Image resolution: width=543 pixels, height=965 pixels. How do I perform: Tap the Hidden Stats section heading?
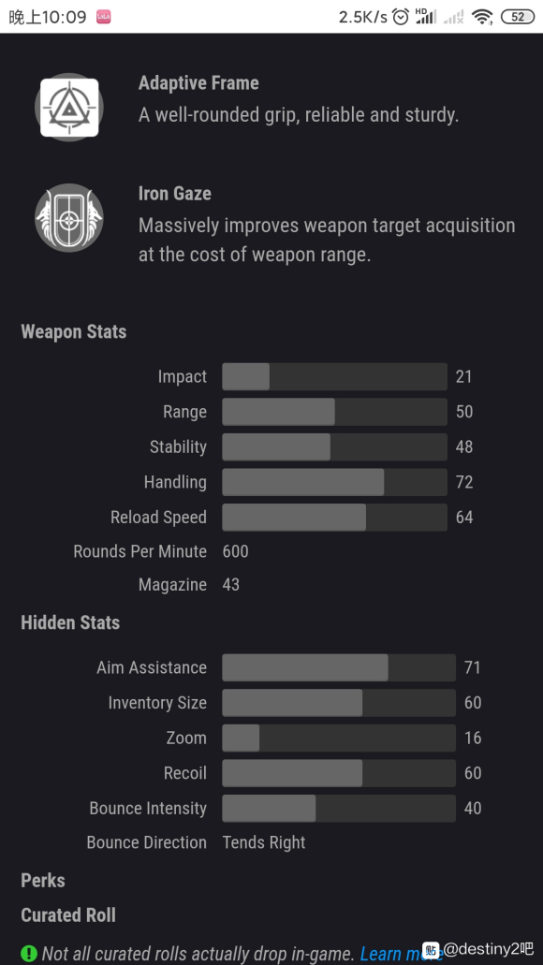[x=70, y=622]
